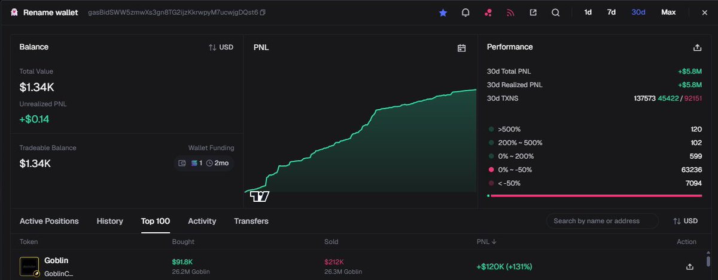Click the 30d TXNS count 137573
718x280 pixels.
click(x=646, y=98)
